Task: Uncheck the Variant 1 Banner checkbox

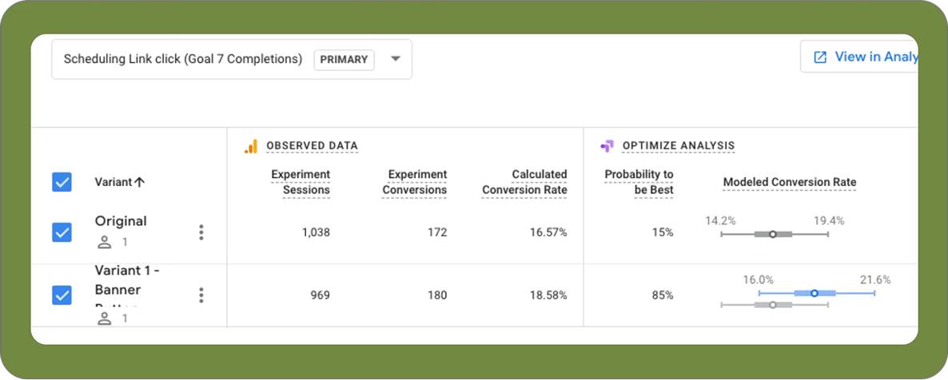Action: pos(62,295)
